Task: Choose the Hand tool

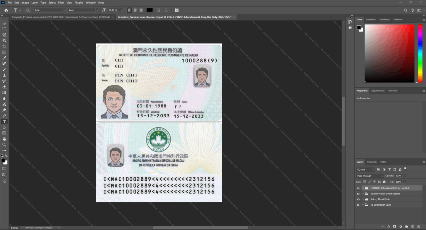Action: point(4,139)
